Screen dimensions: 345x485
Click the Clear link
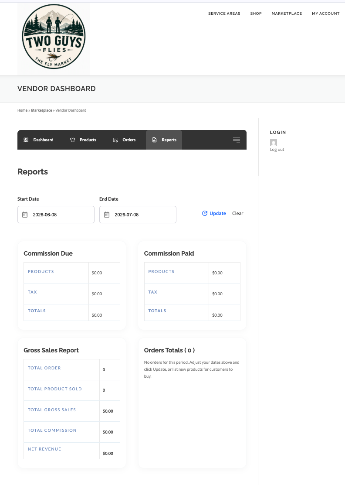238,213
